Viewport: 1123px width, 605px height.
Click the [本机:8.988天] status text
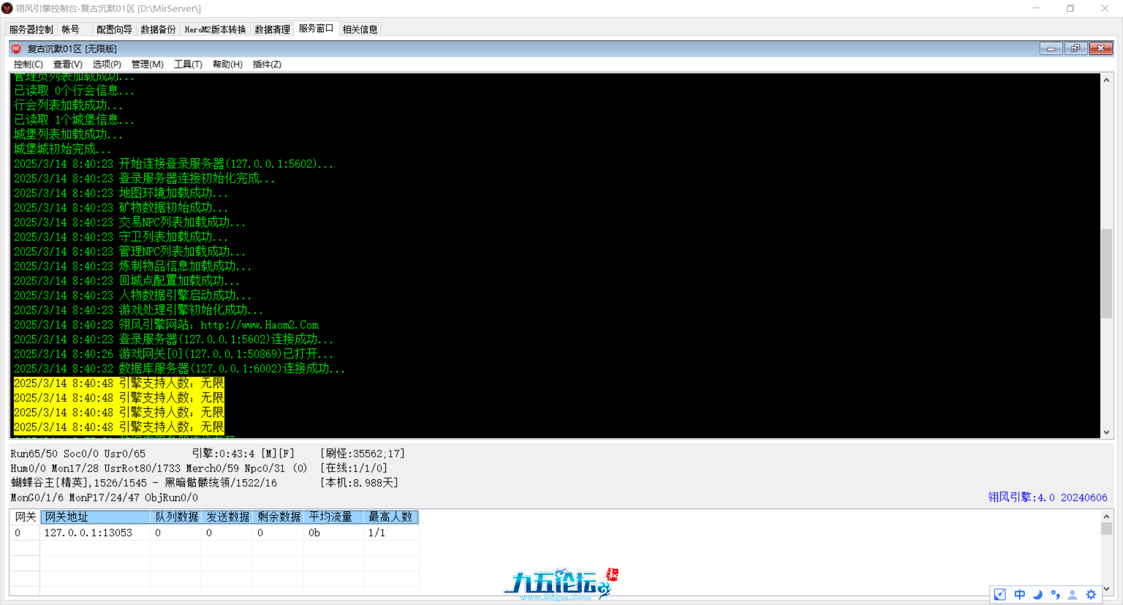coord(359,483)
